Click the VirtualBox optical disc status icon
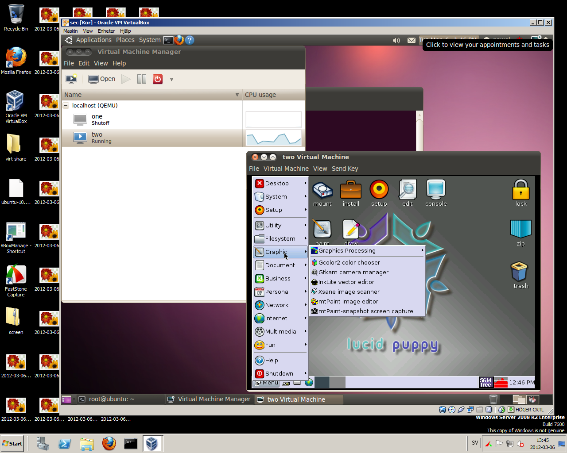 coord(452,410)
